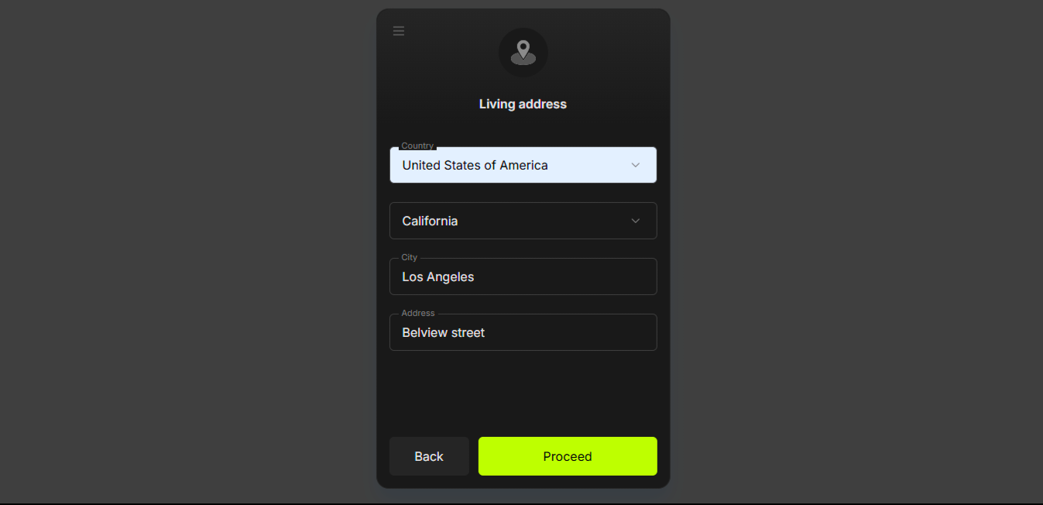Click the small City field label
The image size is (1043, 505).
409,257
